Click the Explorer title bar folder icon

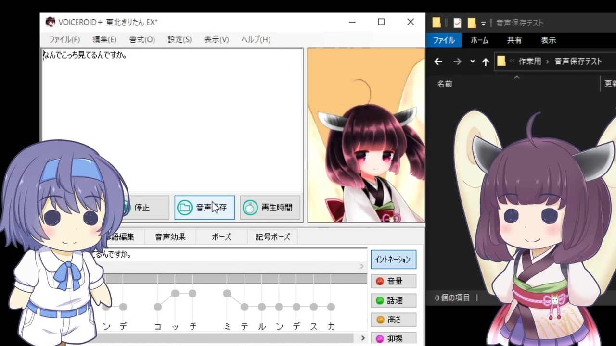tap(436, 23)
